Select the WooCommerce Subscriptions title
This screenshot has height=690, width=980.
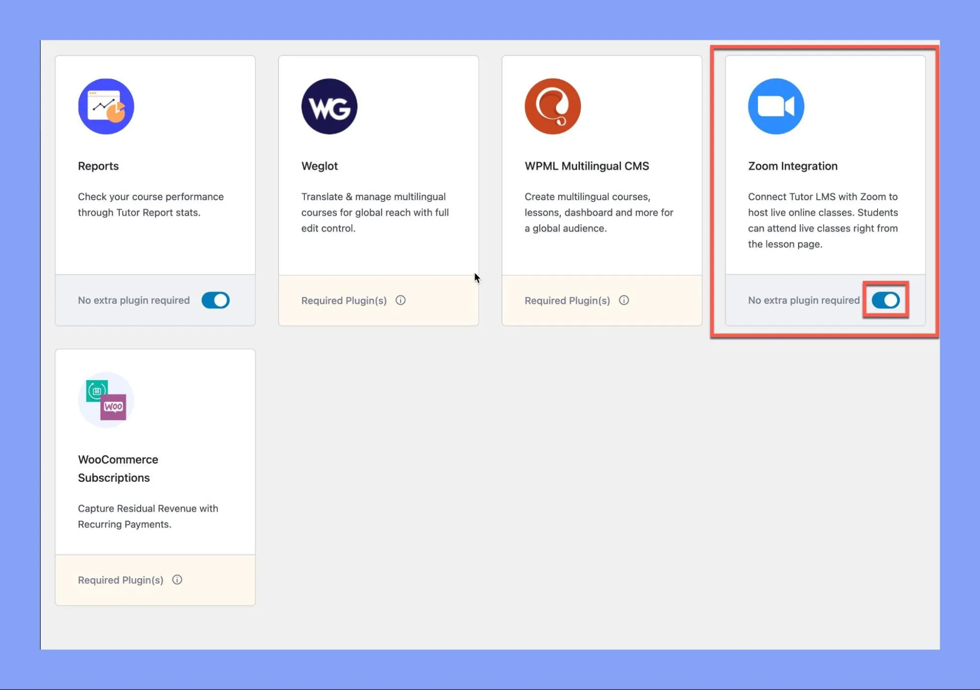118,468
